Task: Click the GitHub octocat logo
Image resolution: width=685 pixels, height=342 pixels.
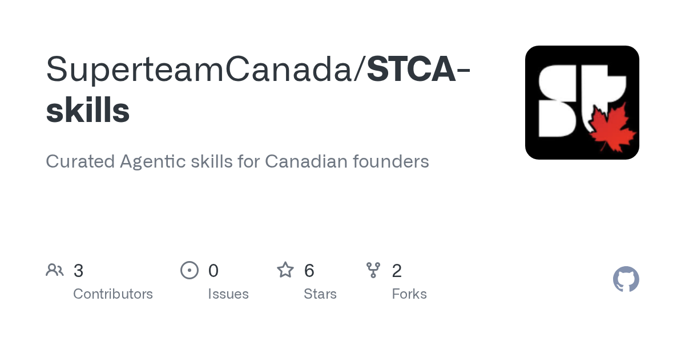Action: coord(626,279)
